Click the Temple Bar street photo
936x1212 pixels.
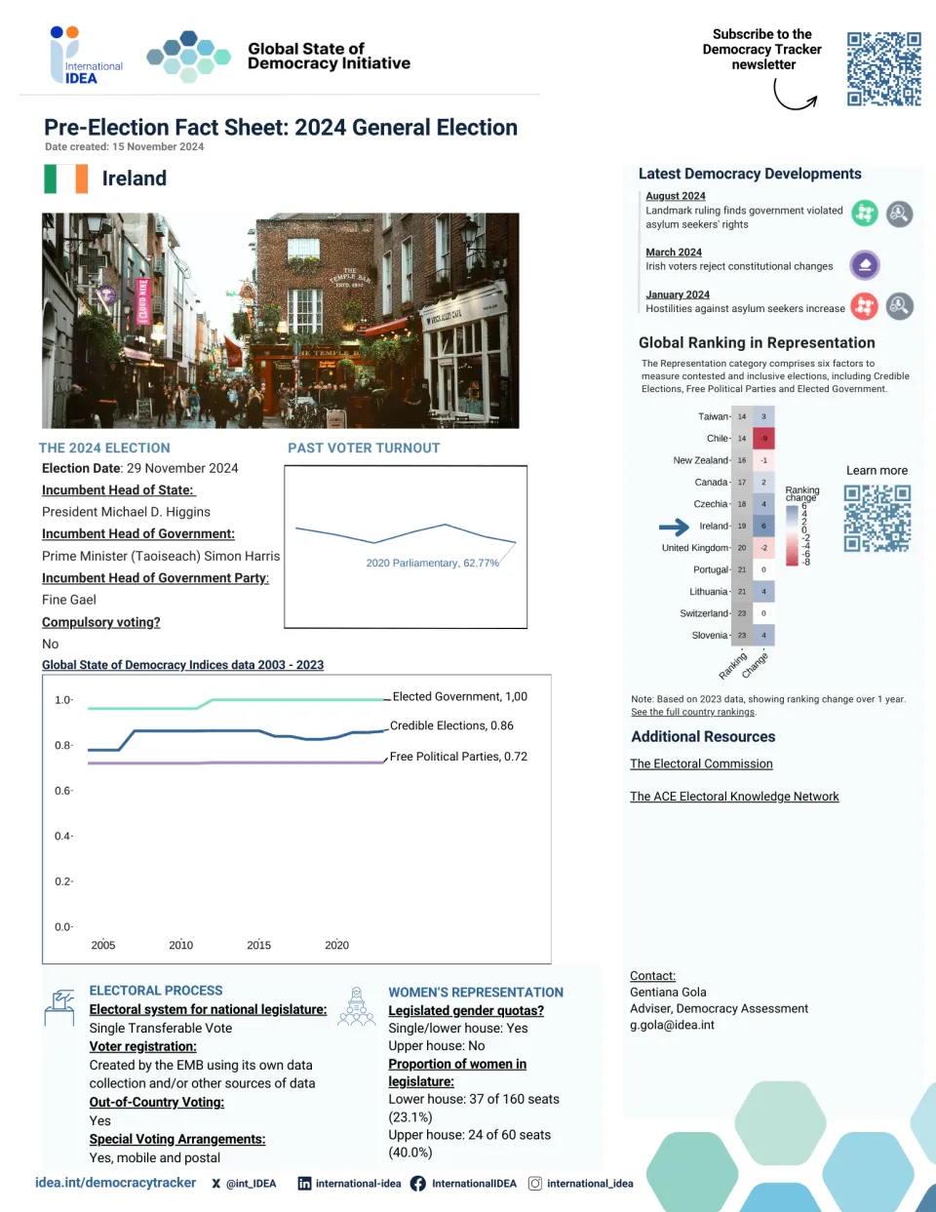pyautogui.click(x=281, y=321)
